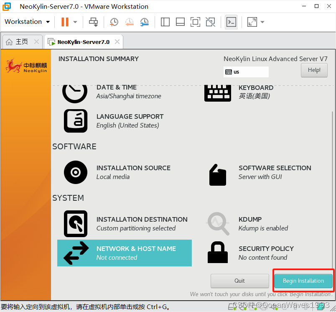This screenshot has height=312, width=336.
Task: Toggle the thumbnail bar layout icon
Action: (180, 22)
